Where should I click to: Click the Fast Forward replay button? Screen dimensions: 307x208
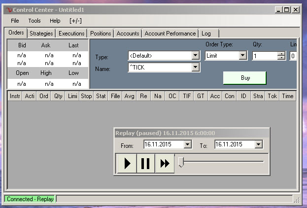(165, 164)
